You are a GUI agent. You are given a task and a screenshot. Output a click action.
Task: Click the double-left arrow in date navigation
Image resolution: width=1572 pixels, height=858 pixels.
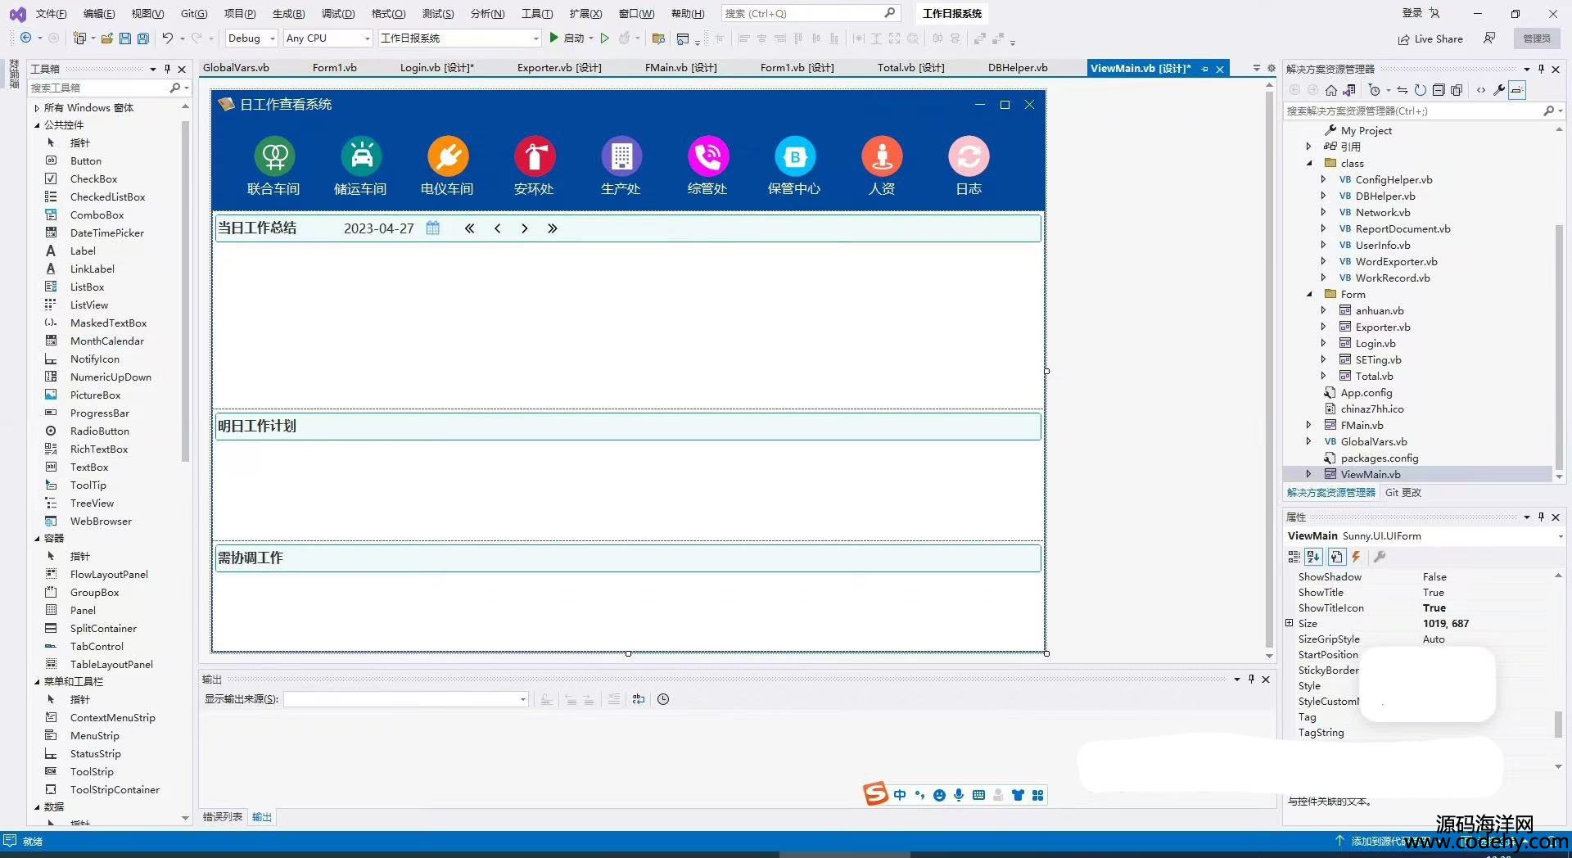point(469,228)
